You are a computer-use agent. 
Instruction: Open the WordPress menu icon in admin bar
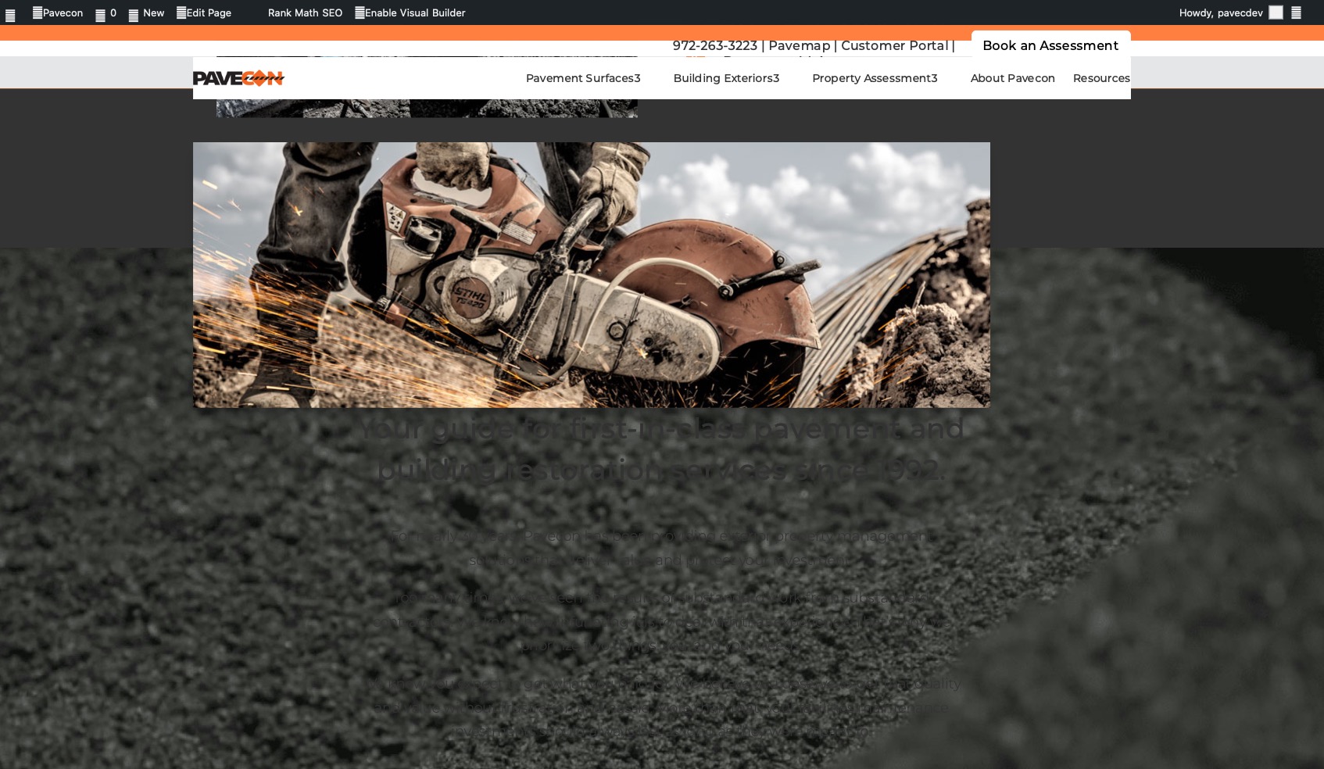pyautogui.click(x=10, y=14)
